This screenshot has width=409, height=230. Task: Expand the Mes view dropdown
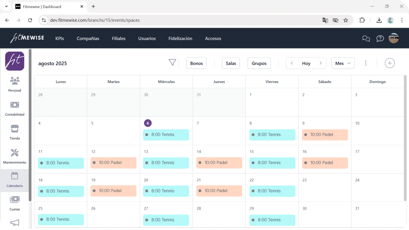tap(343, 63)
